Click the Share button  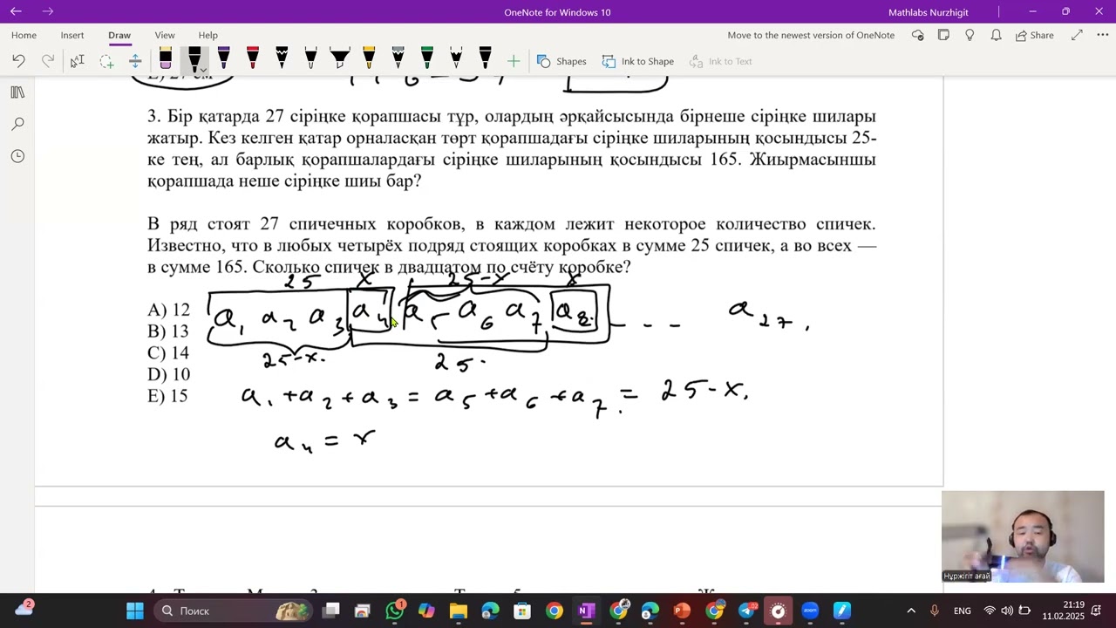pyautogui.click(x=1034, y=35)
